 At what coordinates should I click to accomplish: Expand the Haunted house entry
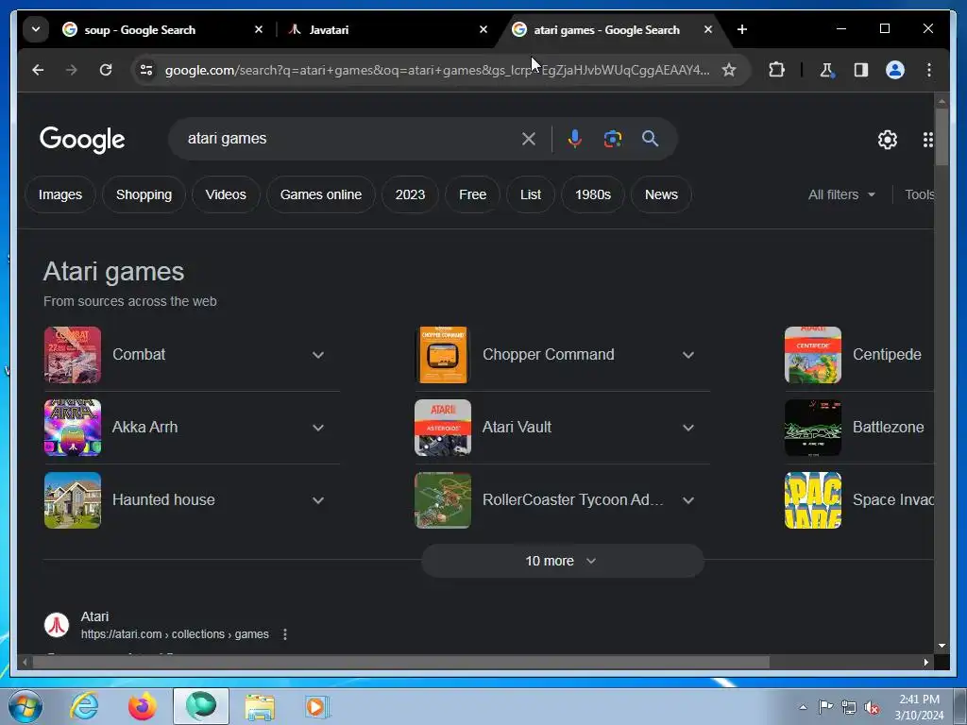click(x=318, y=500)
